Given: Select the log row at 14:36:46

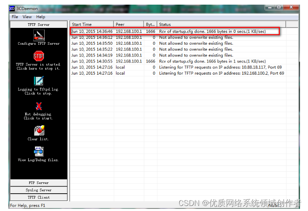Looking at the screenshot, I should pos(178,31).
